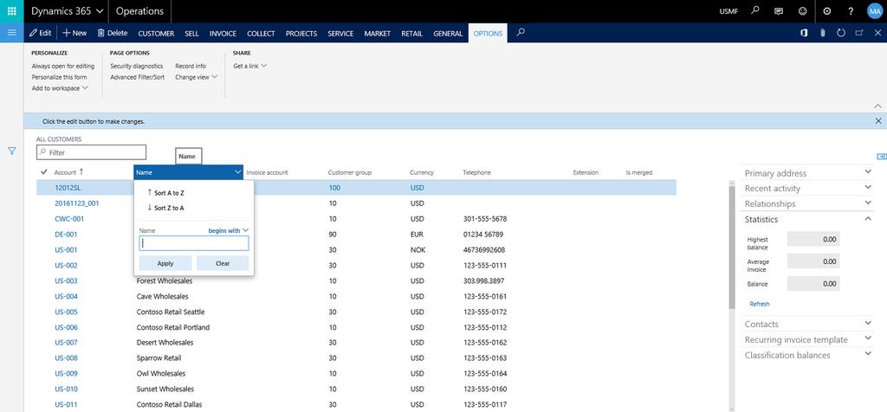Open account link US-004

(66, 296)
